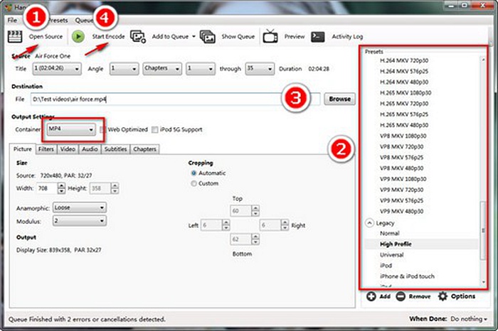Switch to the Chapters tab
The width and height of the screenshot is (498, 331).
pyautogui.click(x=145, y=149)
